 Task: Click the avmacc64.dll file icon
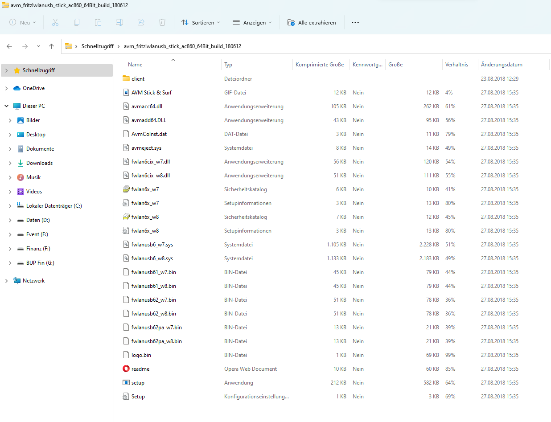tap(126, 106)
